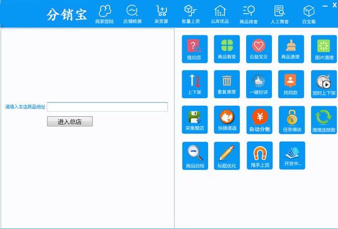Screen dimensions: 338x229
Task: Select the 上下架 arrows icon
Action: point(194,84)
